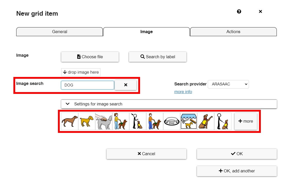Screen dimensions: 293x187
Task: Open the Actions tab
Action: pyautogui.click(x=233, y=32)
